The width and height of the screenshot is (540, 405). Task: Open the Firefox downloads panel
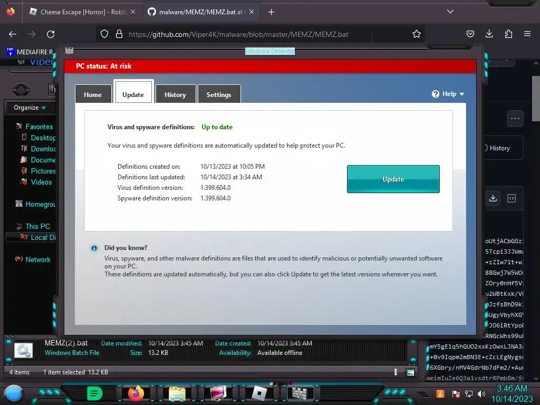(x=489, y=34)
